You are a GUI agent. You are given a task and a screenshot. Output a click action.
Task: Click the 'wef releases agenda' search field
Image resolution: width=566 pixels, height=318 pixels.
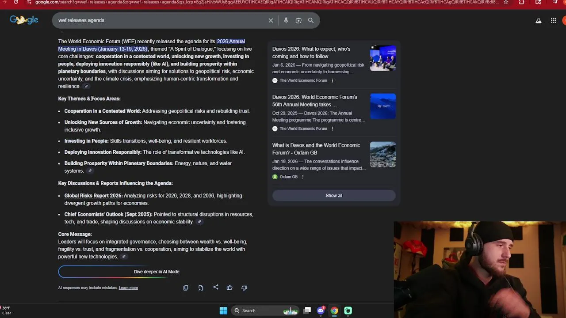[161, 20]
